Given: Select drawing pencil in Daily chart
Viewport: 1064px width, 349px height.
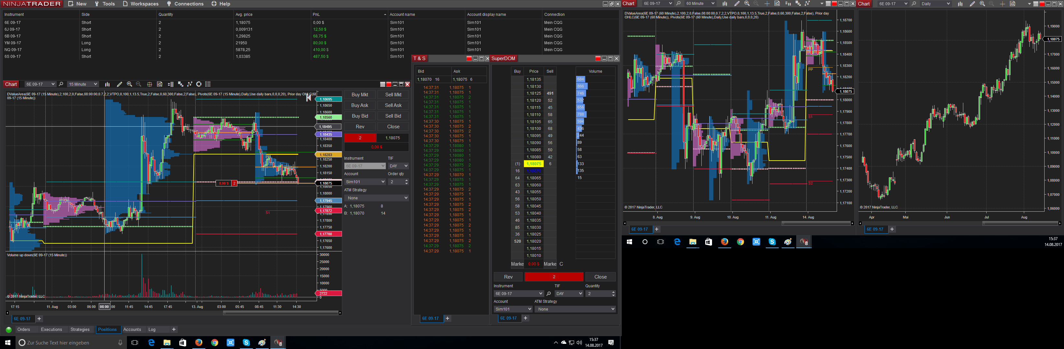Looking at the screenshot, I should [x=972, y=4].
